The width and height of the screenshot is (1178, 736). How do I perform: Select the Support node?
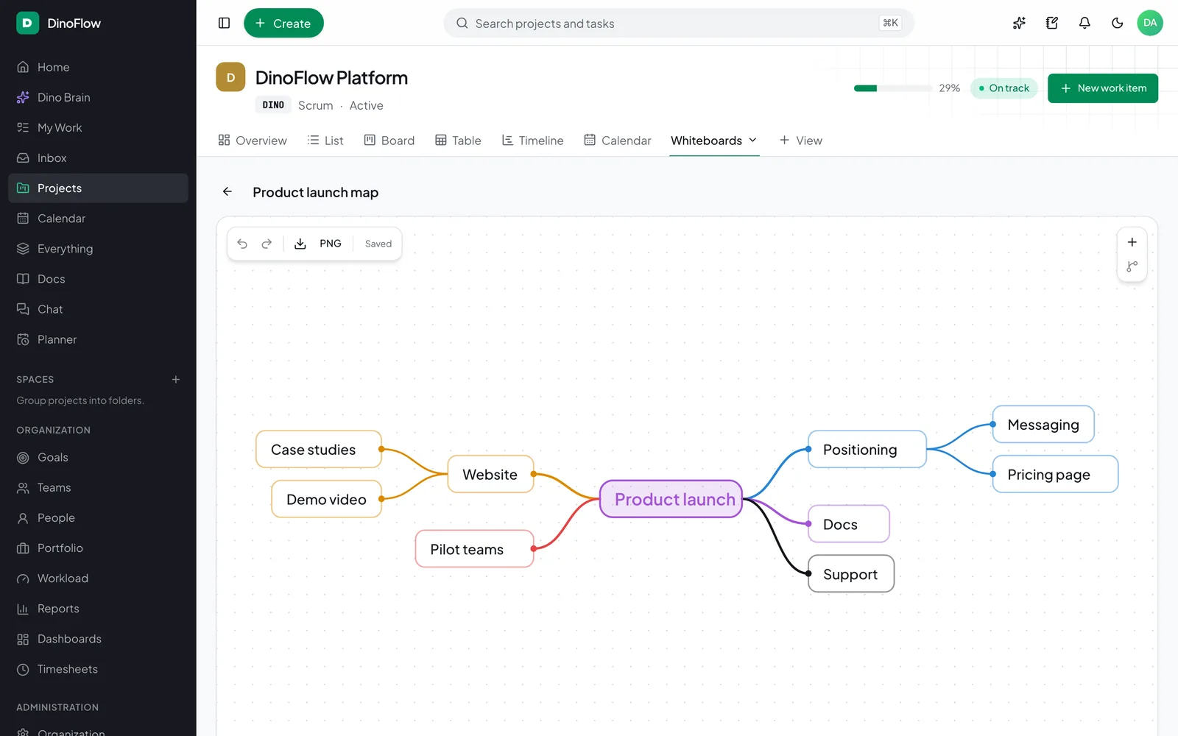[851, 573]
